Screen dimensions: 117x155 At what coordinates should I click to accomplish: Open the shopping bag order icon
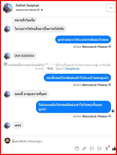tap(77, 148)
